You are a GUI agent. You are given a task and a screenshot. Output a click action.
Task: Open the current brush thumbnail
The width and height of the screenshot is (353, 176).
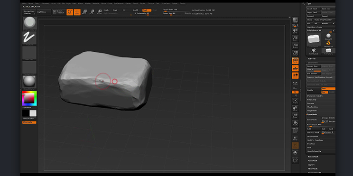tap(30, 23)
